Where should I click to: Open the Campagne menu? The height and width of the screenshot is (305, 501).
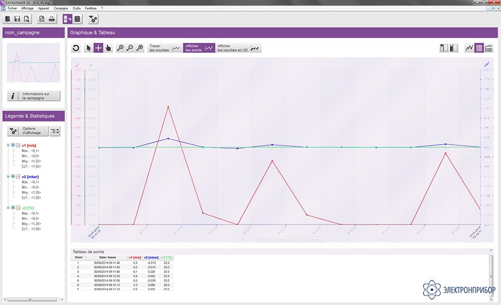(61, 8)
